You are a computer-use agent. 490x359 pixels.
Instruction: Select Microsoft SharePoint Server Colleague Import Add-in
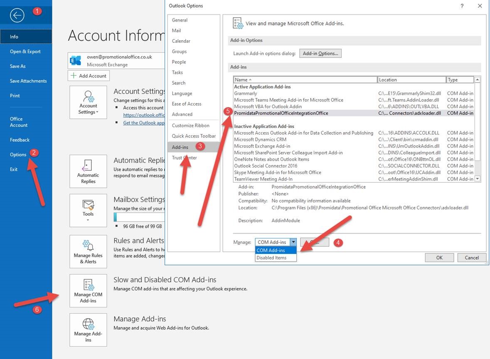pyautogui.click(x=354, y=153)
